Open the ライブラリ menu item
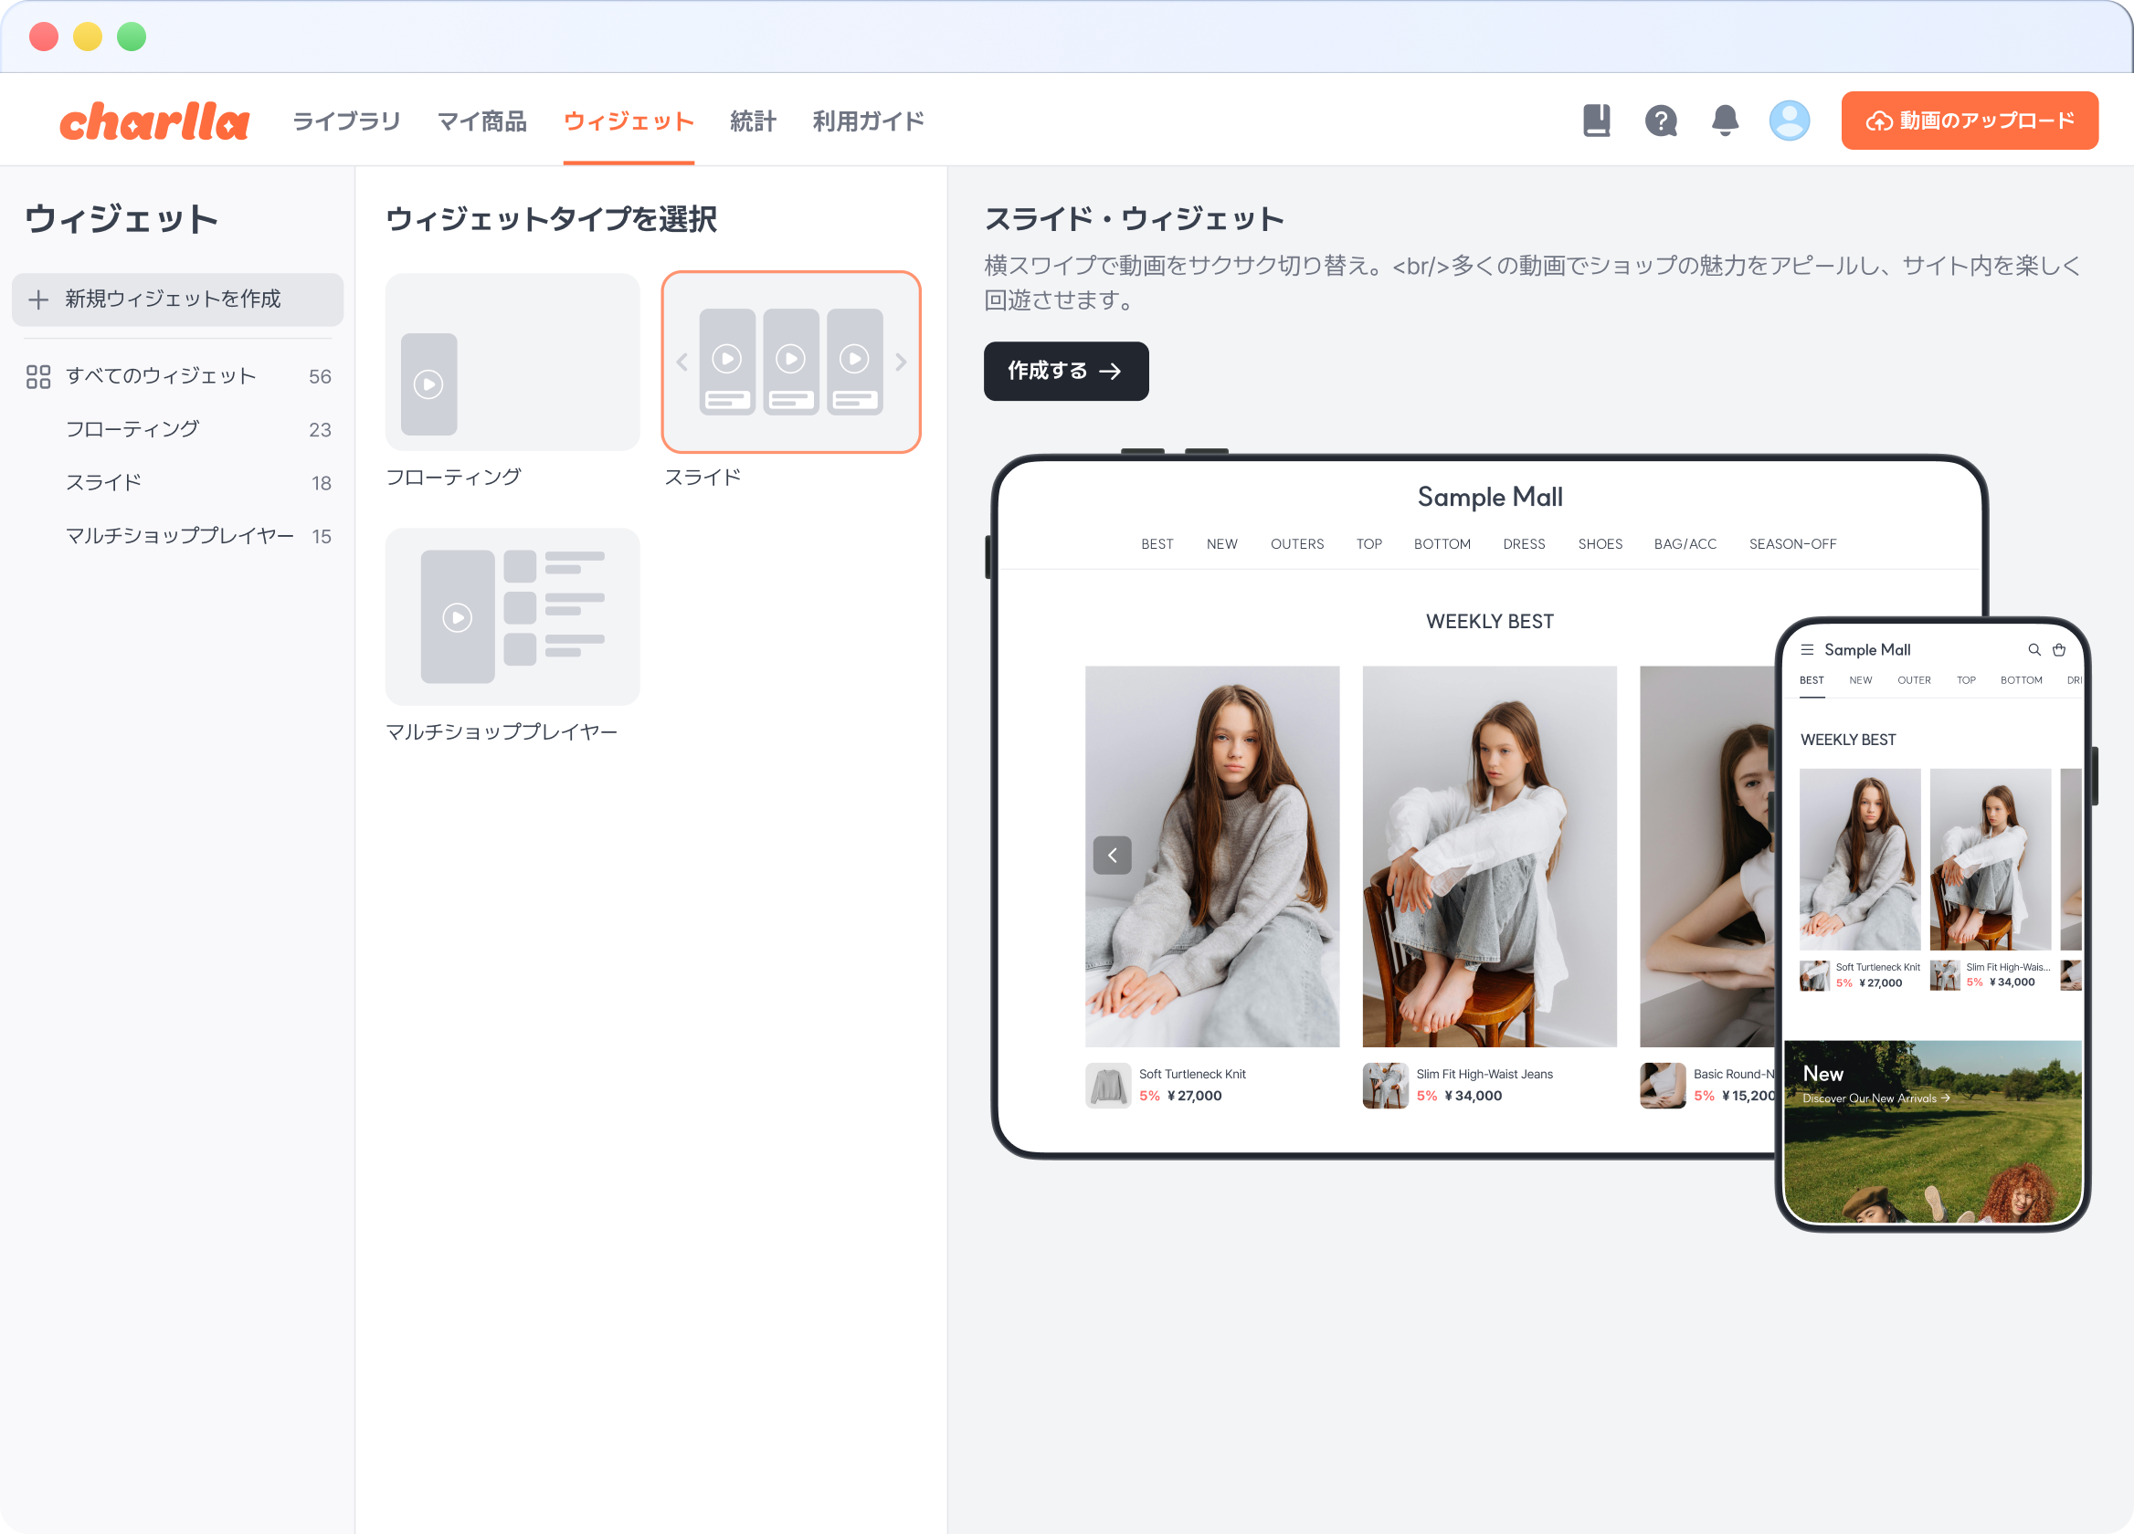This screenshot has height=1534, width=2134. [x=345, y=121]
